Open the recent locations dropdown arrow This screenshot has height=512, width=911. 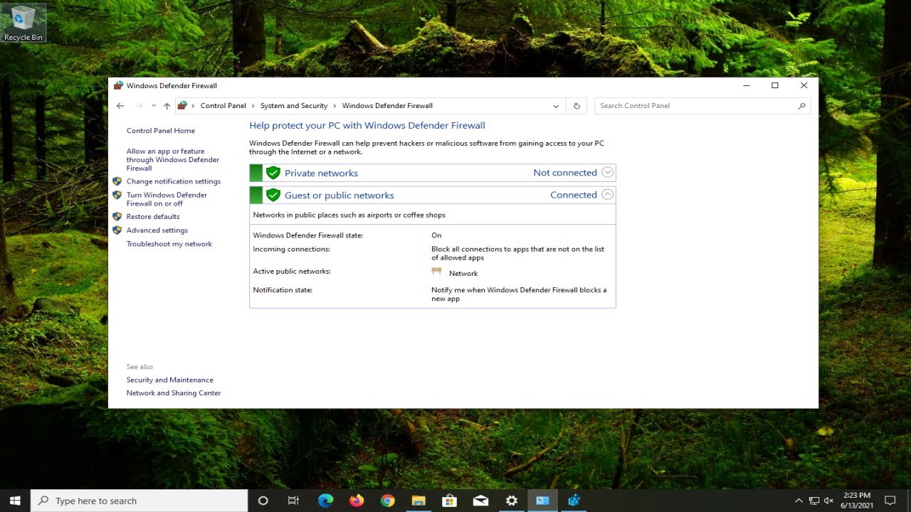(154, 106)
